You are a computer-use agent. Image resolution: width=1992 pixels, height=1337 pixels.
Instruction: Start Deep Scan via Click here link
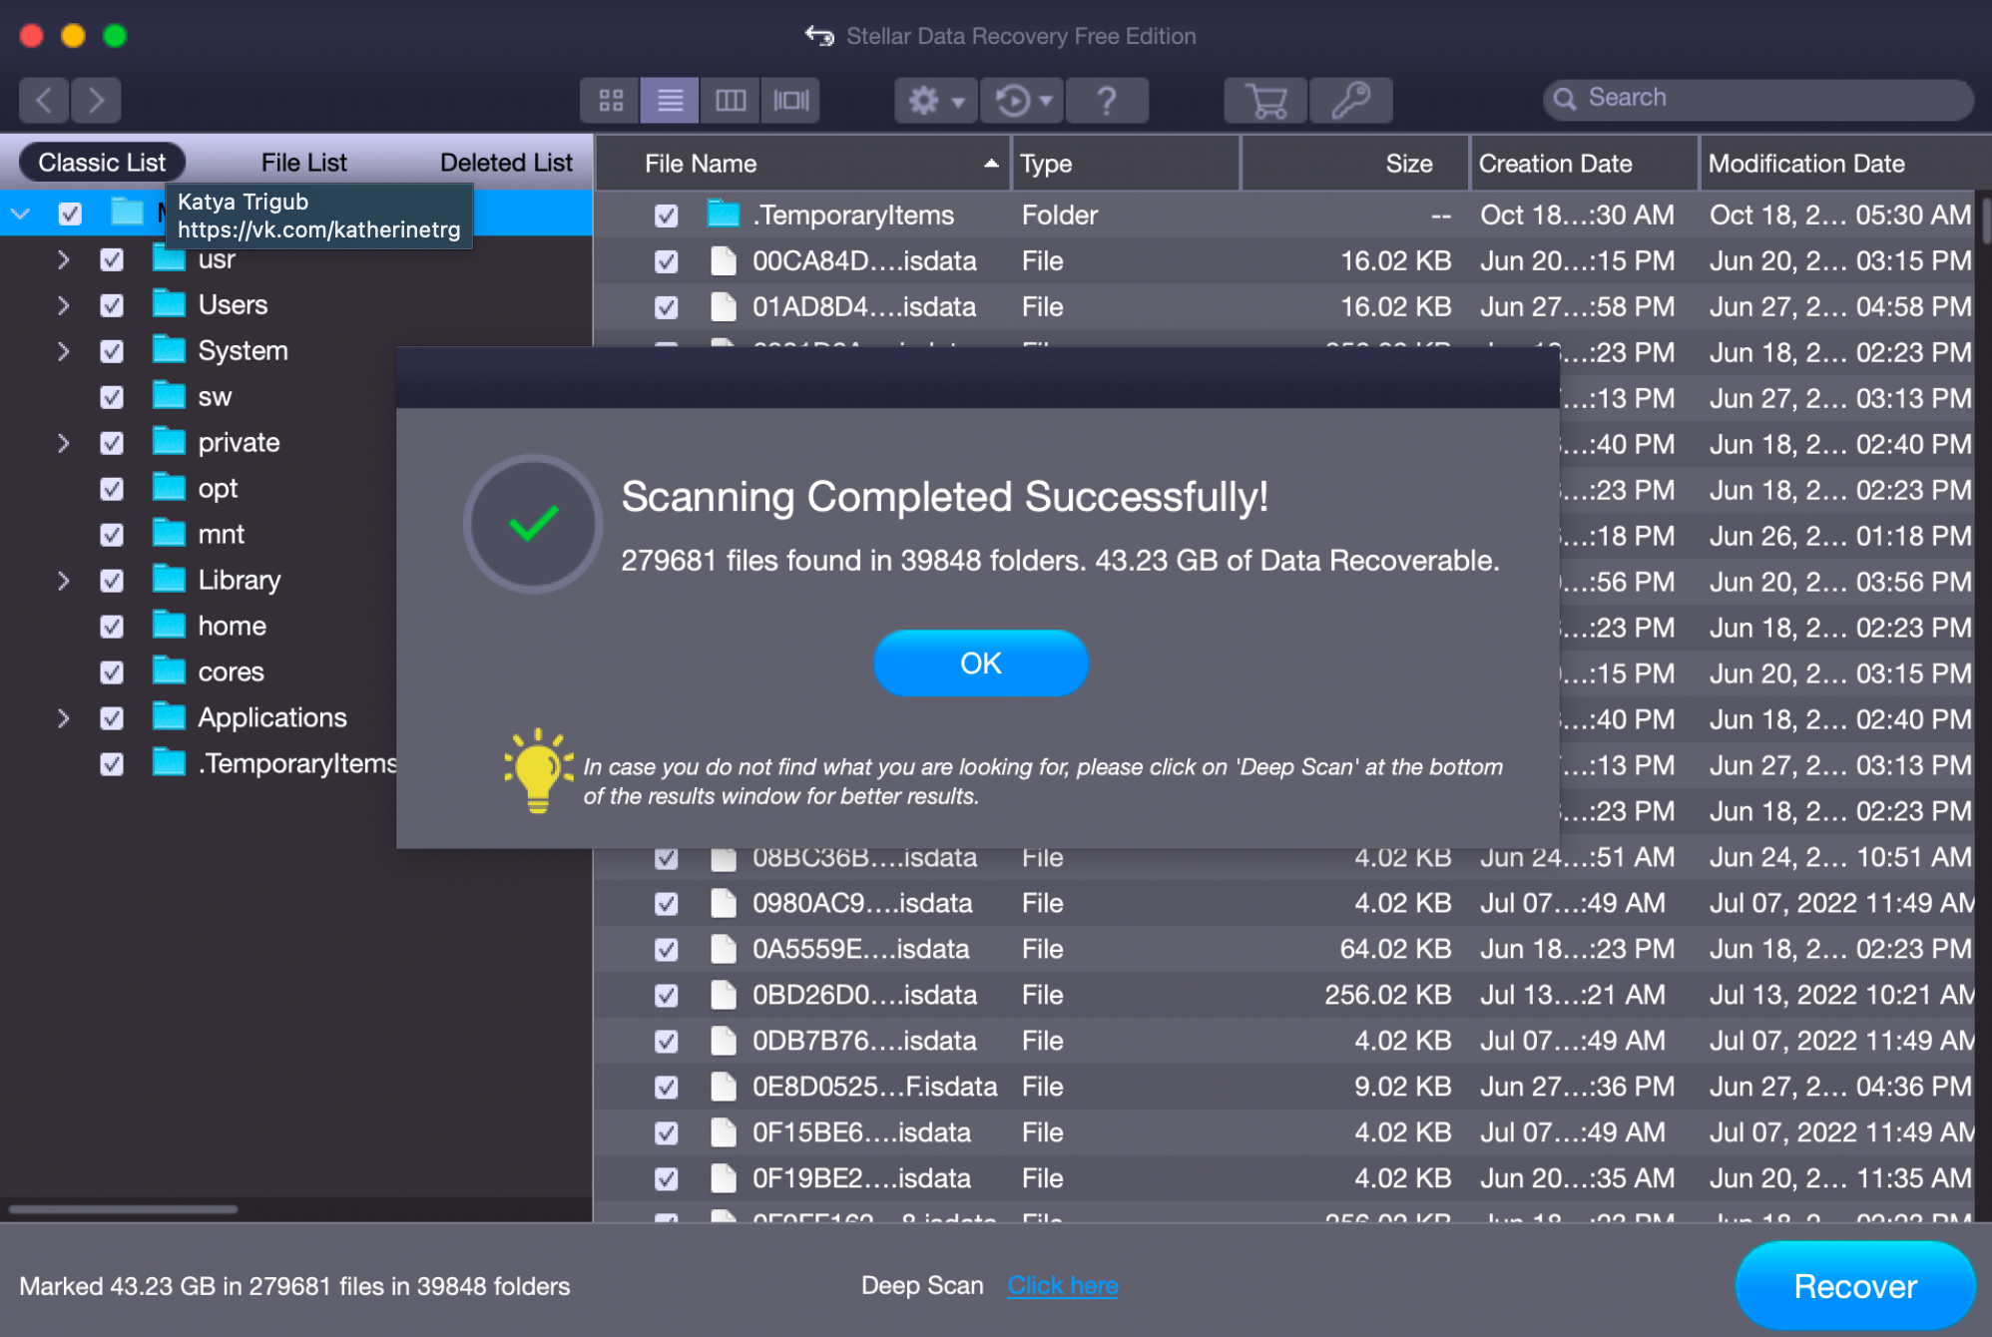(x=1062, y=1285)
